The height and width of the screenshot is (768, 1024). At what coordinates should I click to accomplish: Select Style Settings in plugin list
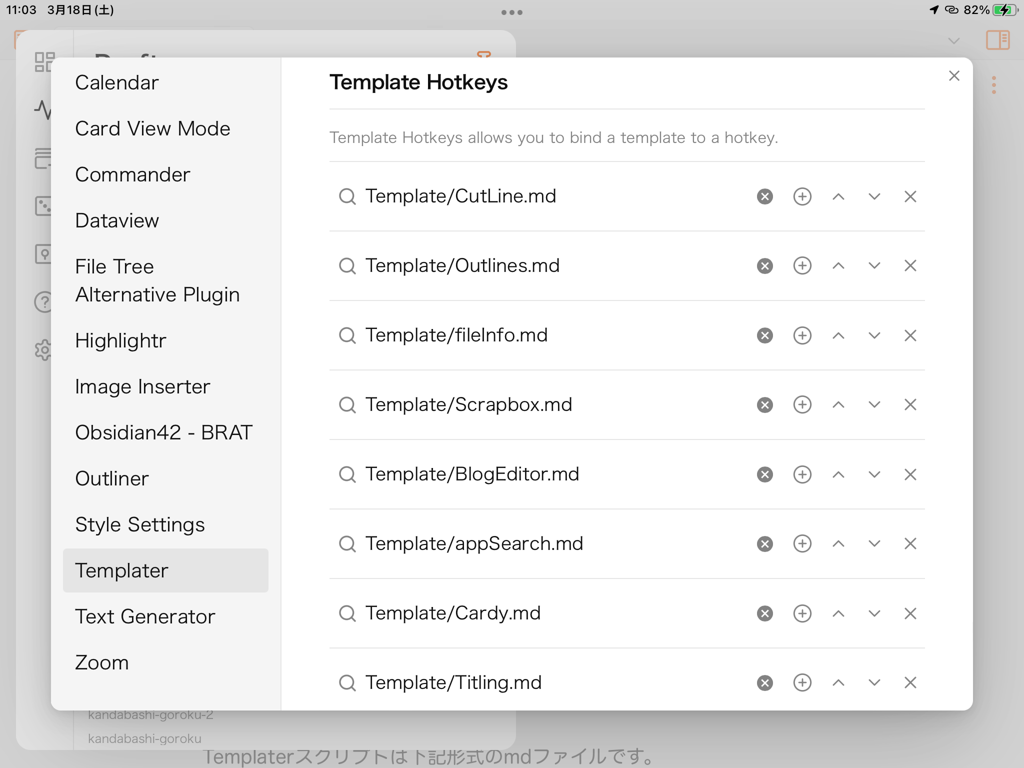pyautogui.click(x=140, y=524)
